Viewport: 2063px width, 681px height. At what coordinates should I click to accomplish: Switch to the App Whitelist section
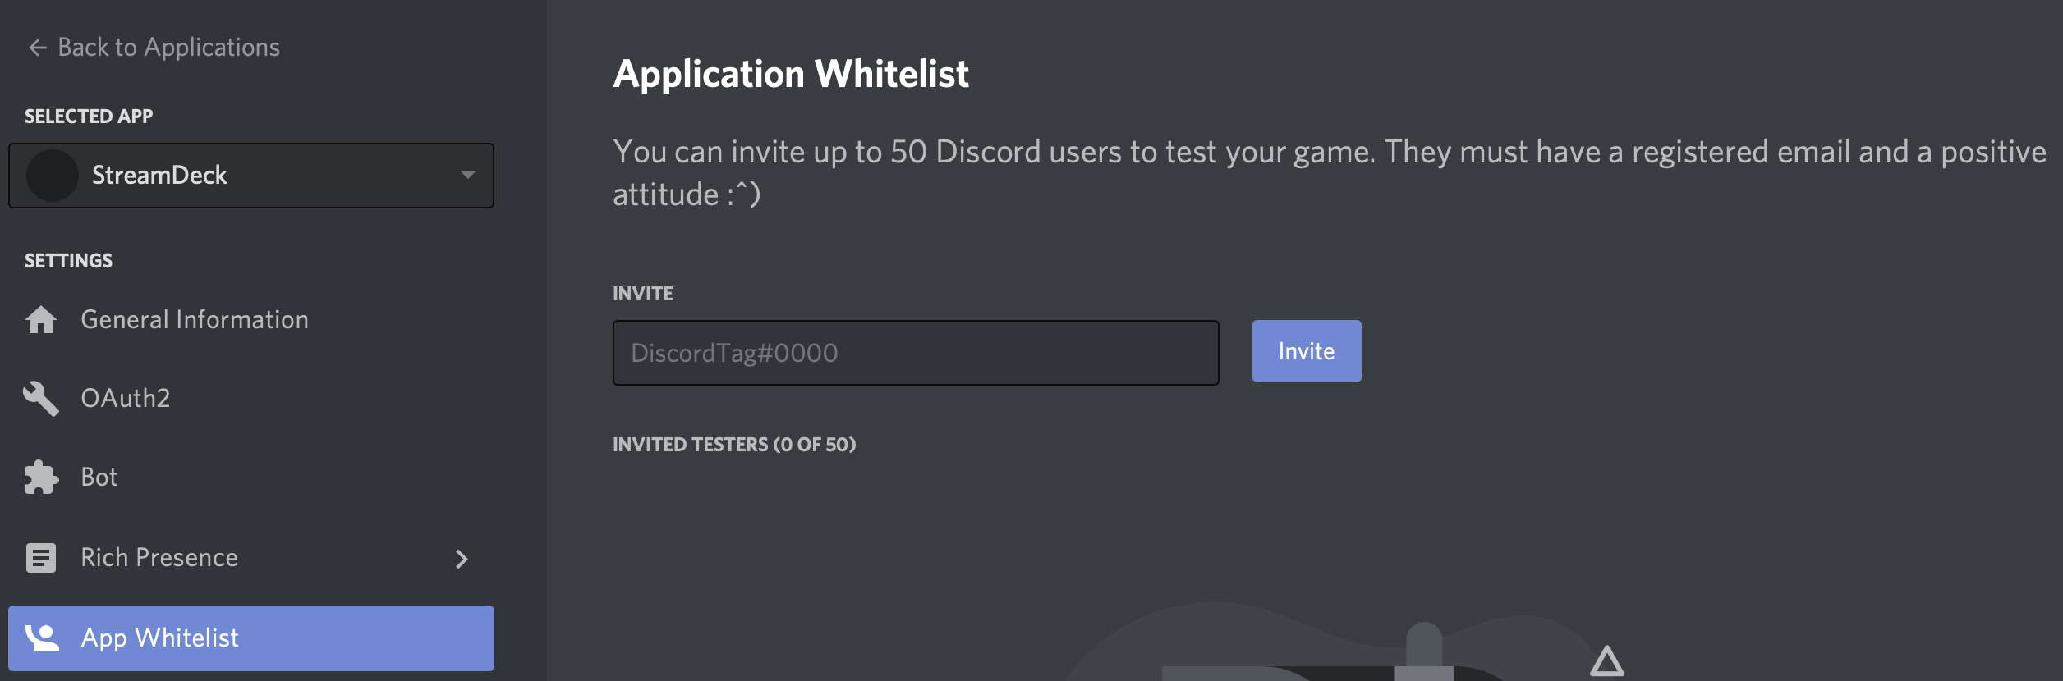tap(161, 638)
